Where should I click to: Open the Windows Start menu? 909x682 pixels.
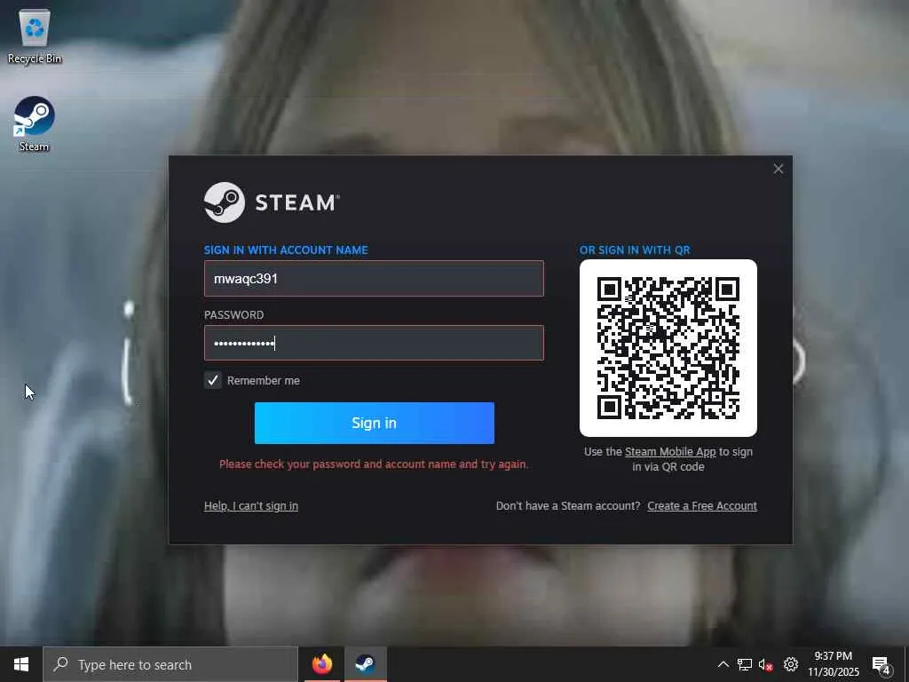(21, 664)
